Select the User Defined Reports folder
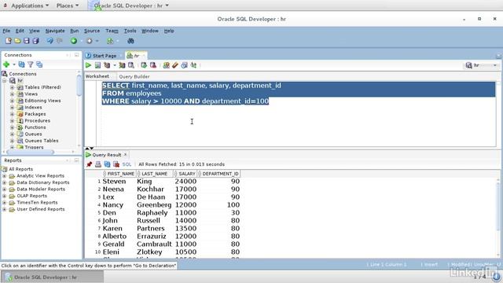The width and height of the screenshot is (503, 283). pyautogui.click(x=41, y=209)
